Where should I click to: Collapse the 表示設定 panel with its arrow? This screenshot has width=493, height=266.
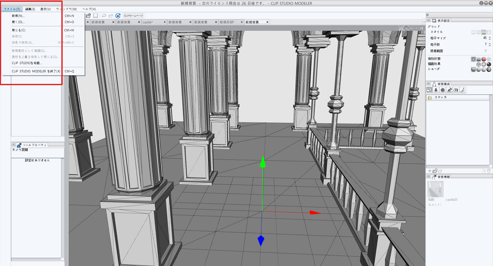coord(428,21)
